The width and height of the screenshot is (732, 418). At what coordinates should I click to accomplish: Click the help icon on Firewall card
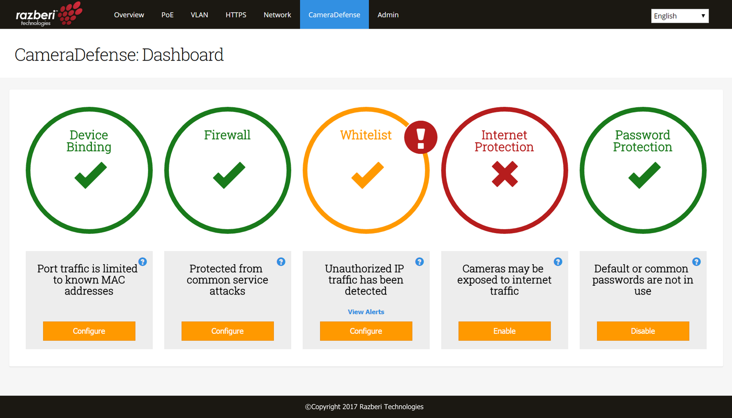(281, 262)
